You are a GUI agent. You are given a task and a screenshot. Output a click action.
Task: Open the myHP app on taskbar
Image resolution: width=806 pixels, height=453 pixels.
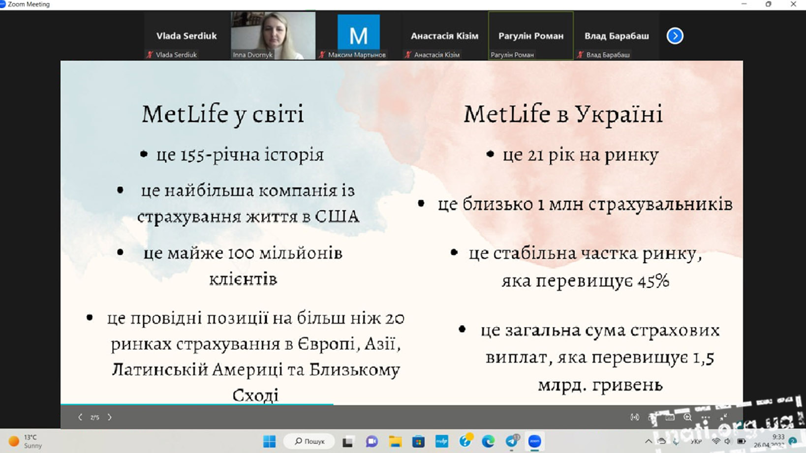(x=442, y=441)
